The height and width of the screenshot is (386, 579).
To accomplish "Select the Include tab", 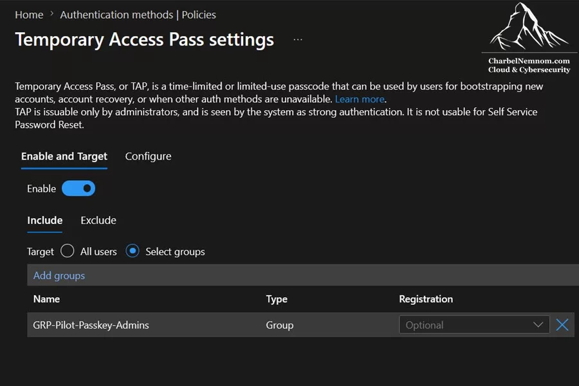I will tap(44, 221).
